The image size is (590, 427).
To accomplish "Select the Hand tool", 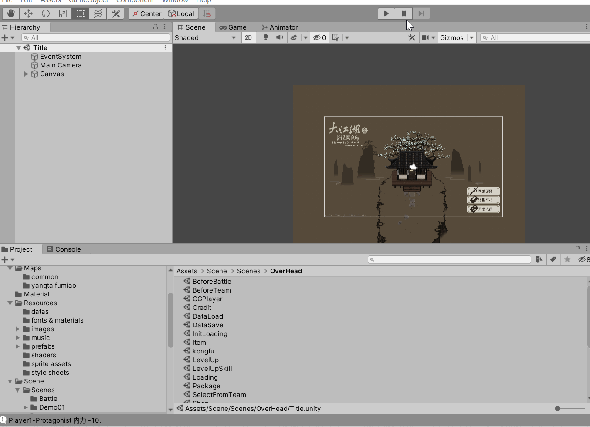I will coord(10,13).
